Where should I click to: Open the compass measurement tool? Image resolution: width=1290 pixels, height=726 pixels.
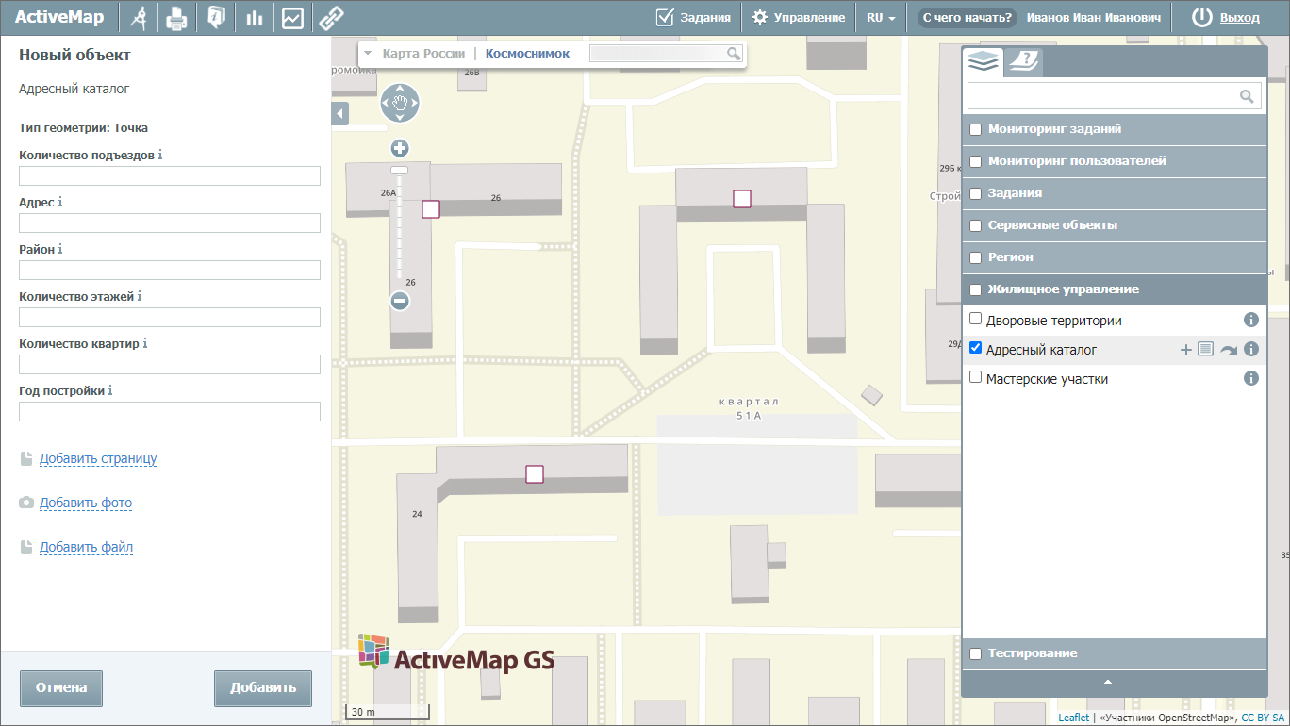139,17
